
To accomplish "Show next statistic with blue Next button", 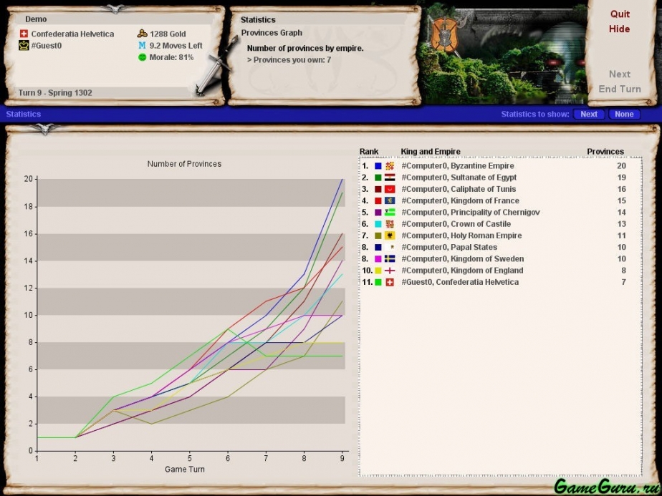I will pyautogui.click(x=588, y=114).
